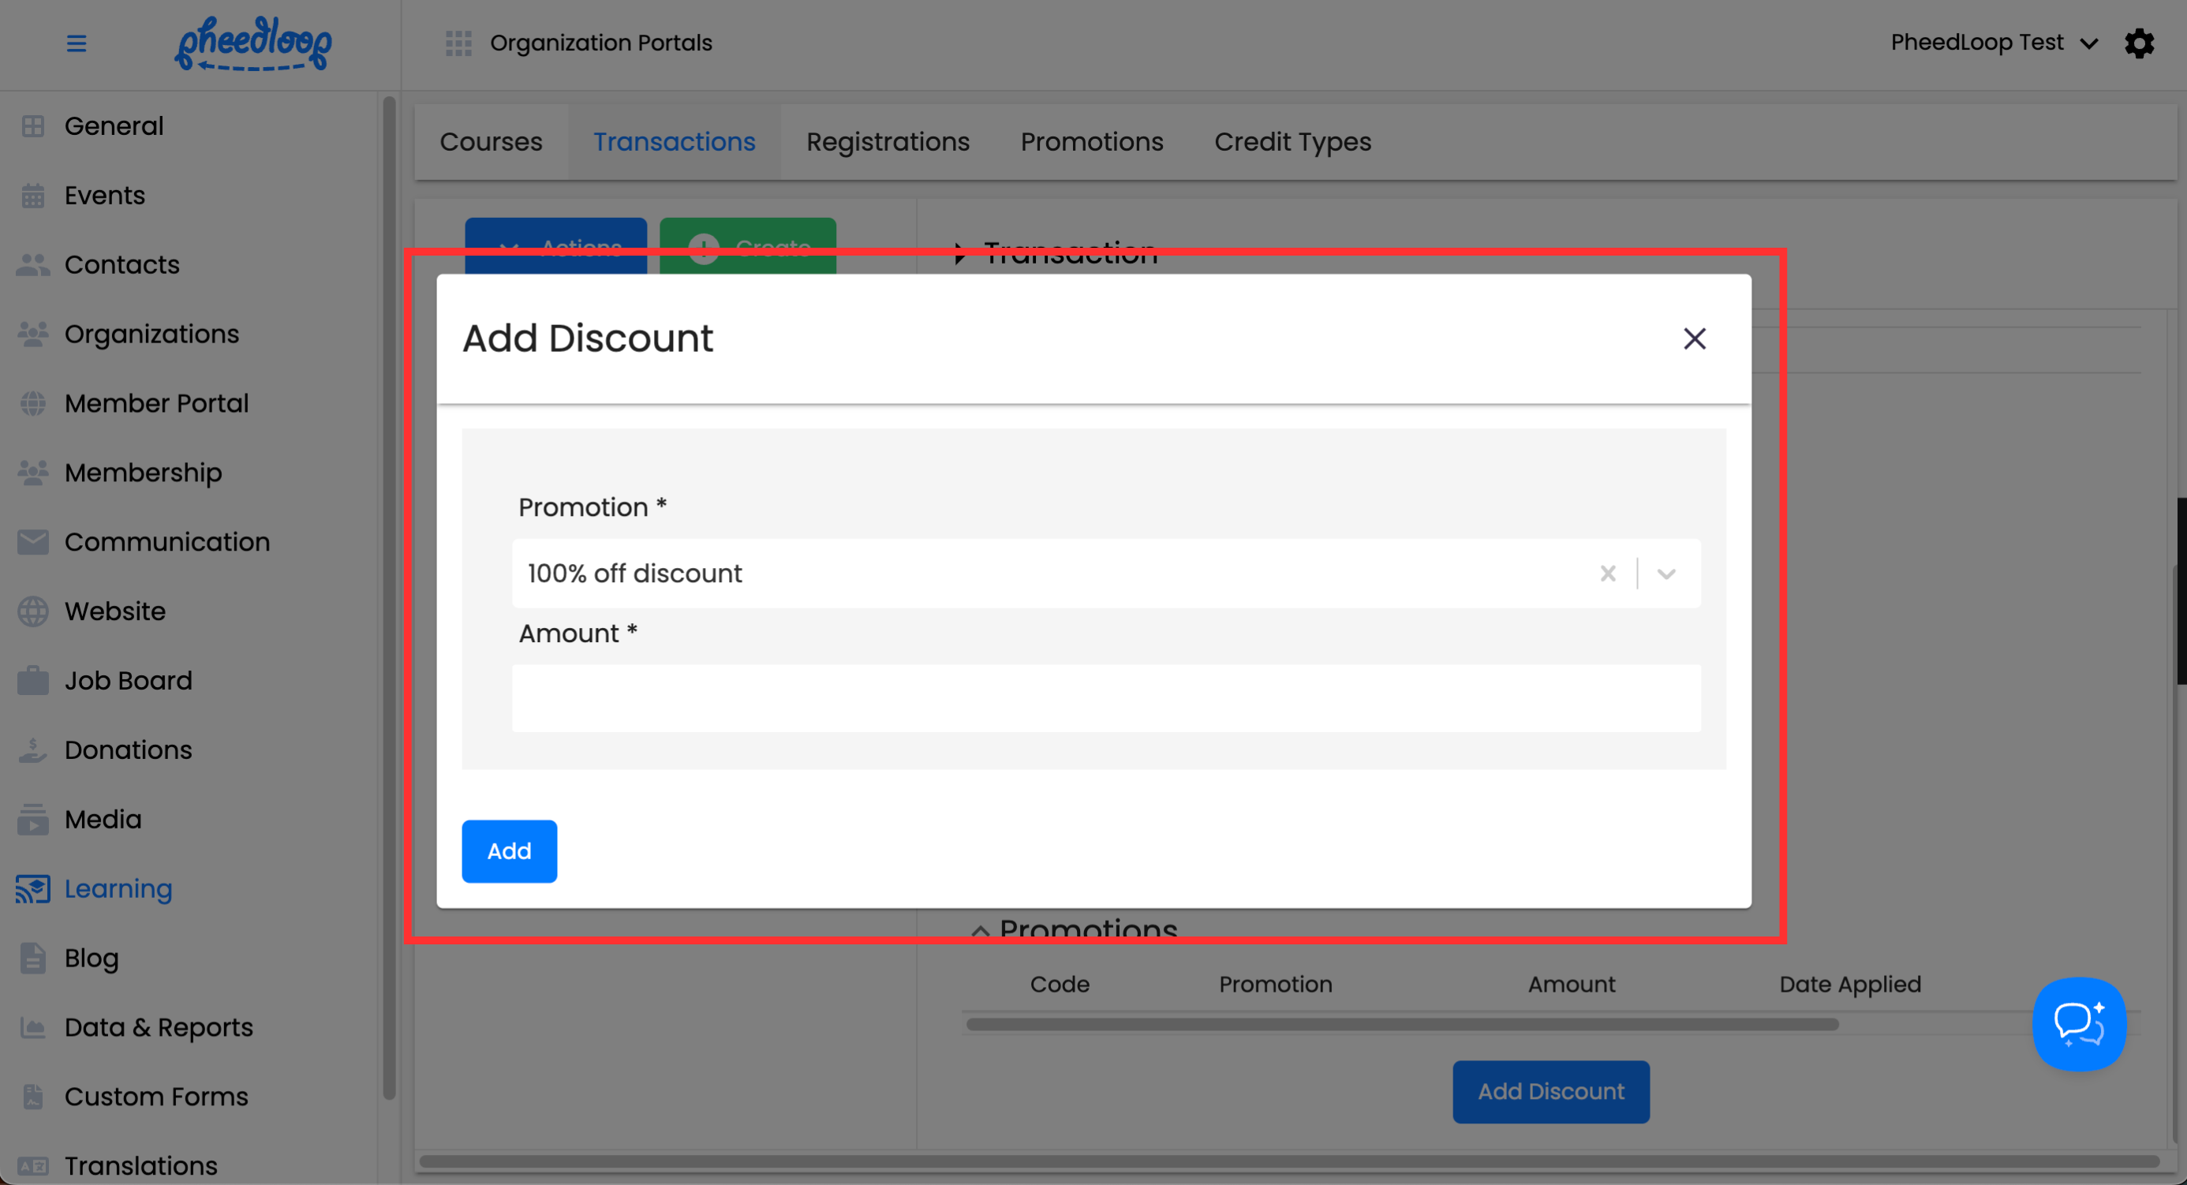Viewport: 2187px width, 1185px height.
Task: Switch to the Registrations tab
Action: 888,142
